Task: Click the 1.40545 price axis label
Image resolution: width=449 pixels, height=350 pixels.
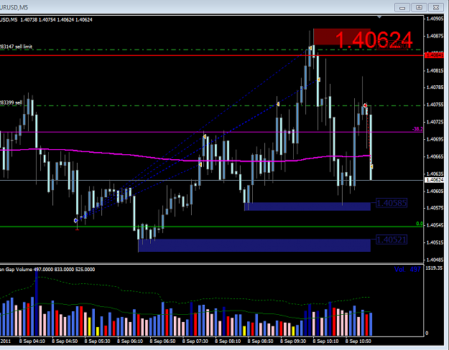Action: pyautogui.click(x=435, y=225)
